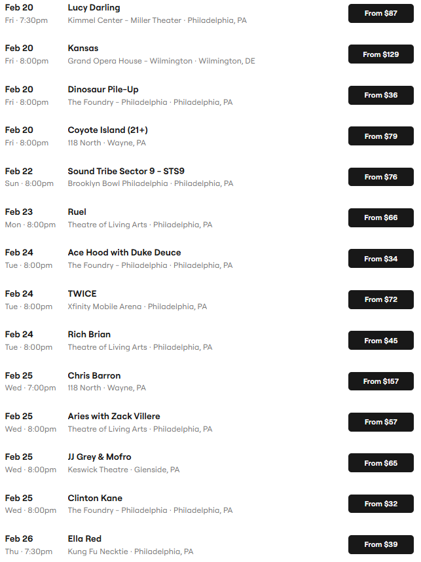Image resolution: width=421 pixels, height=562 pixels.
Task: Click the Ruel event title
Action: pos(77,212)
